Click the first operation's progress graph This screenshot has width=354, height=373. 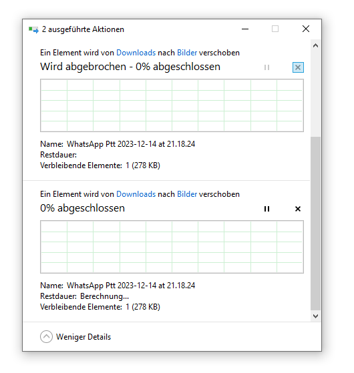(172, 105)
